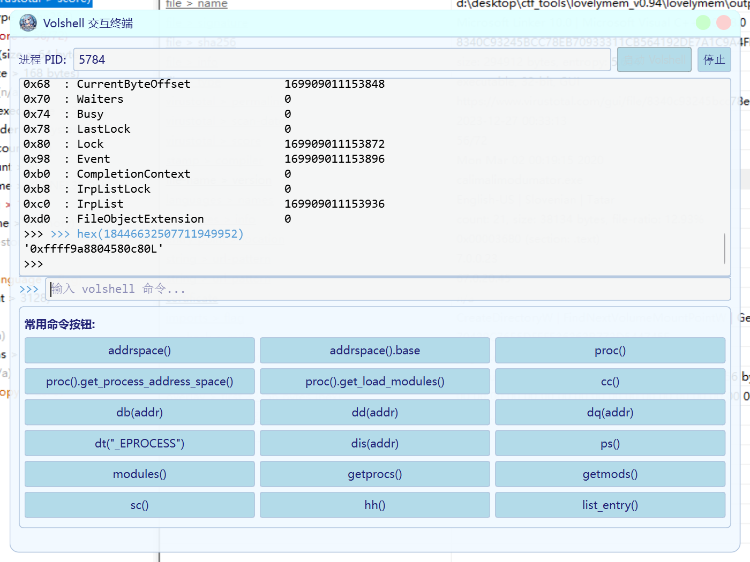Insert the dt("_EPROCESS") command
The image size is (750, 562).
point(140,444)
